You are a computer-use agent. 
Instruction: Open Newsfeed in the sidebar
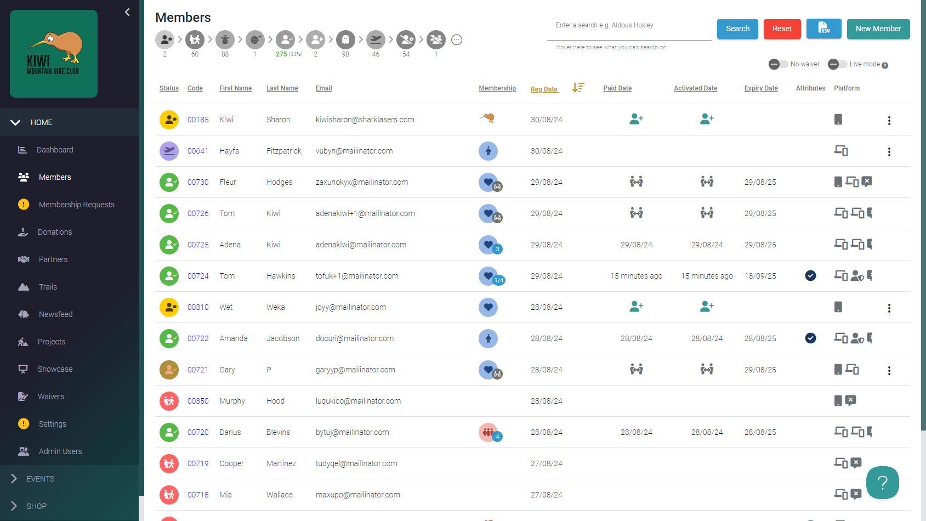69,314
